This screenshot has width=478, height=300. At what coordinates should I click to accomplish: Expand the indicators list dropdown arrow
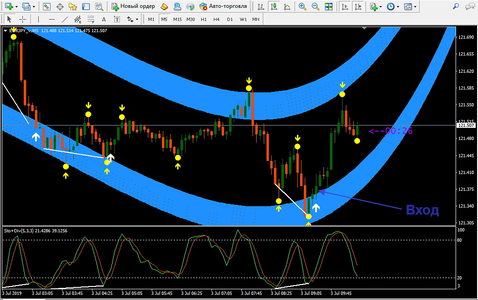(x=381, y=7)
